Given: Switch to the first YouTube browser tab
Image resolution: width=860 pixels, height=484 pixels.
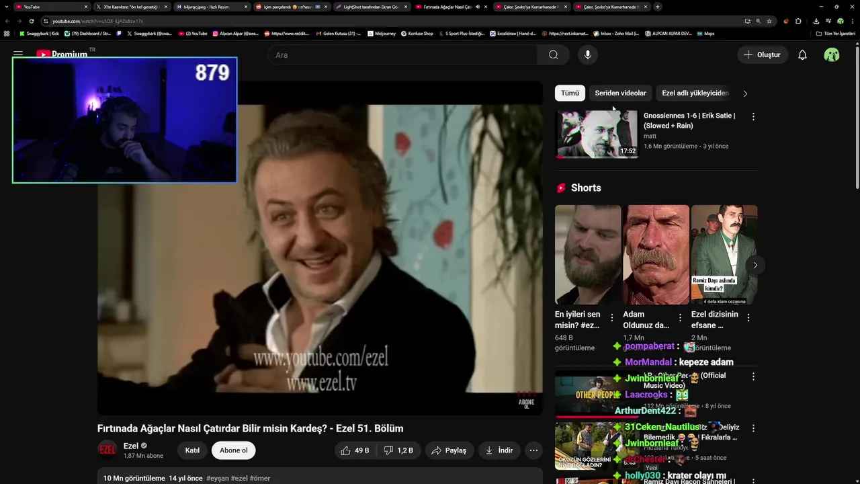Looking at the screenshot, I should 51,7.
